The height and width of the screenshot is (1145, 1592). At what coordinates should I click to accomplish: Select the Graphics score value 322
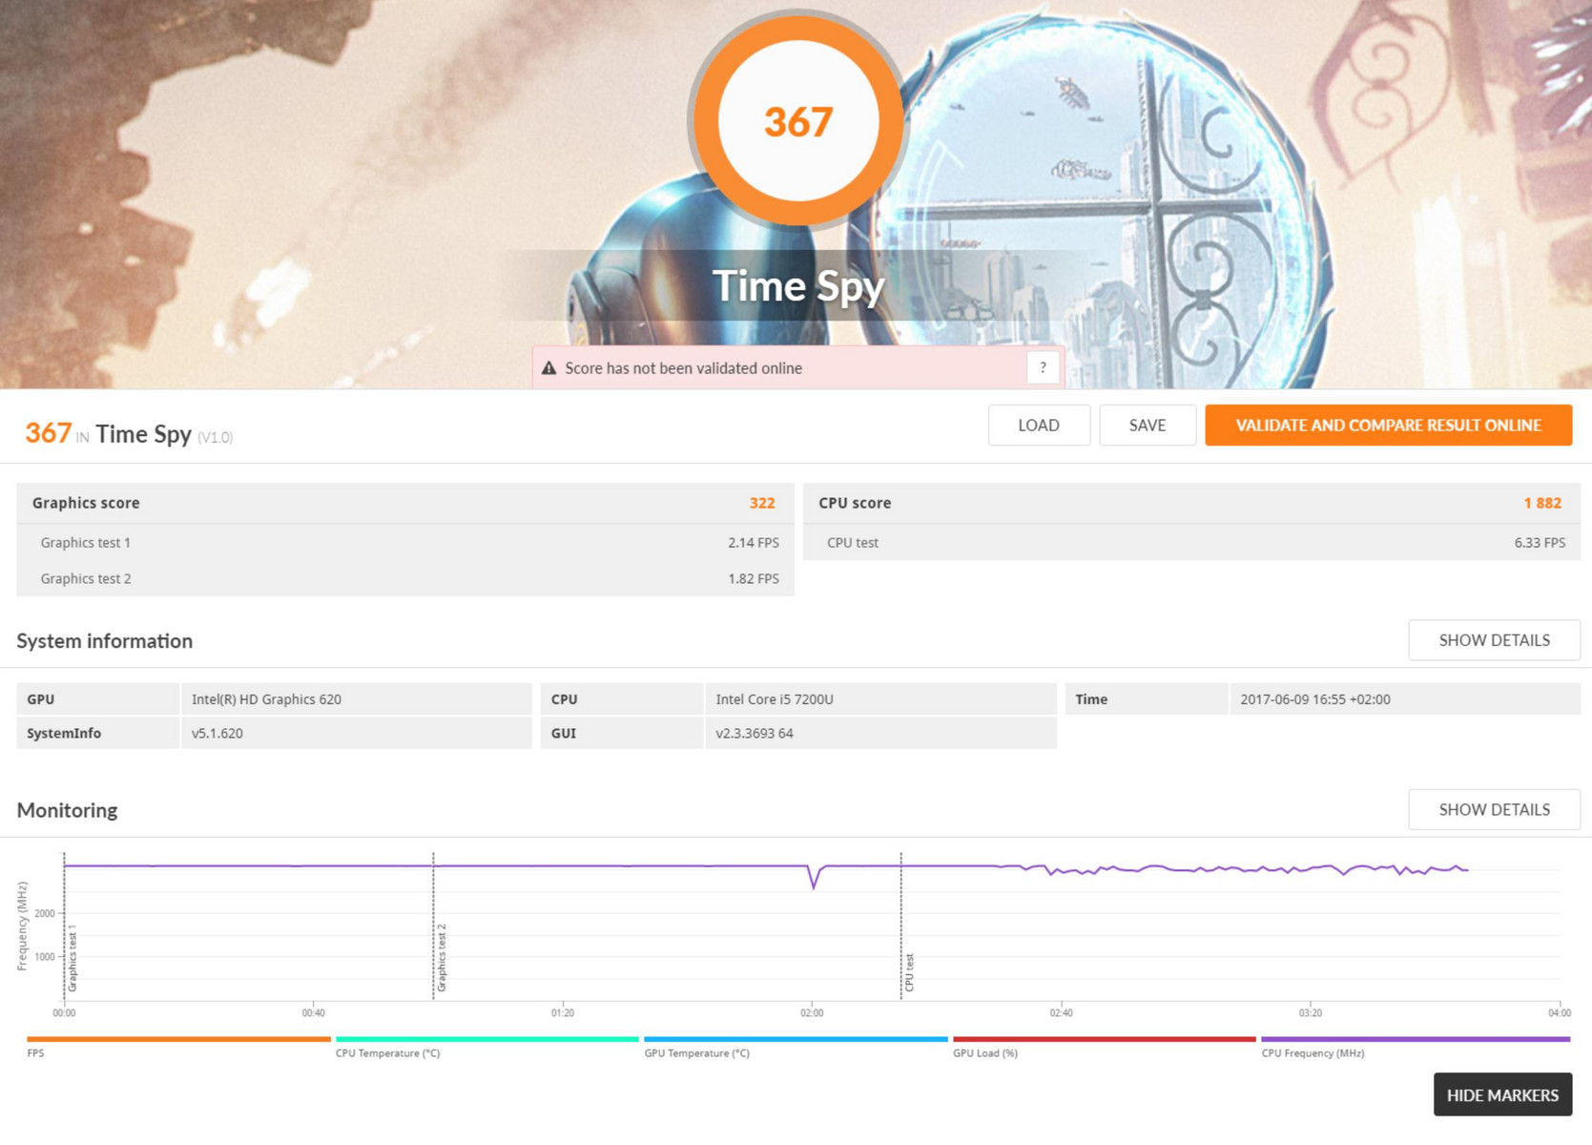[x=761, y=503]
